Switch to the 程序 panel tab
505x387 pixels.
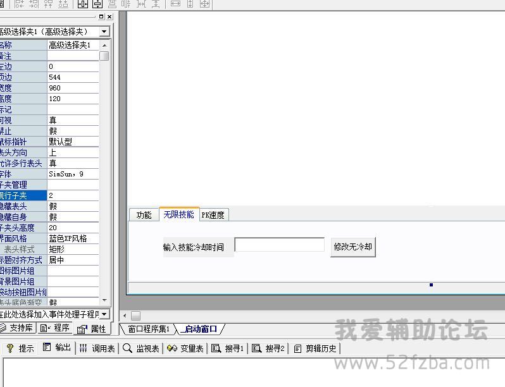(55, 328)
